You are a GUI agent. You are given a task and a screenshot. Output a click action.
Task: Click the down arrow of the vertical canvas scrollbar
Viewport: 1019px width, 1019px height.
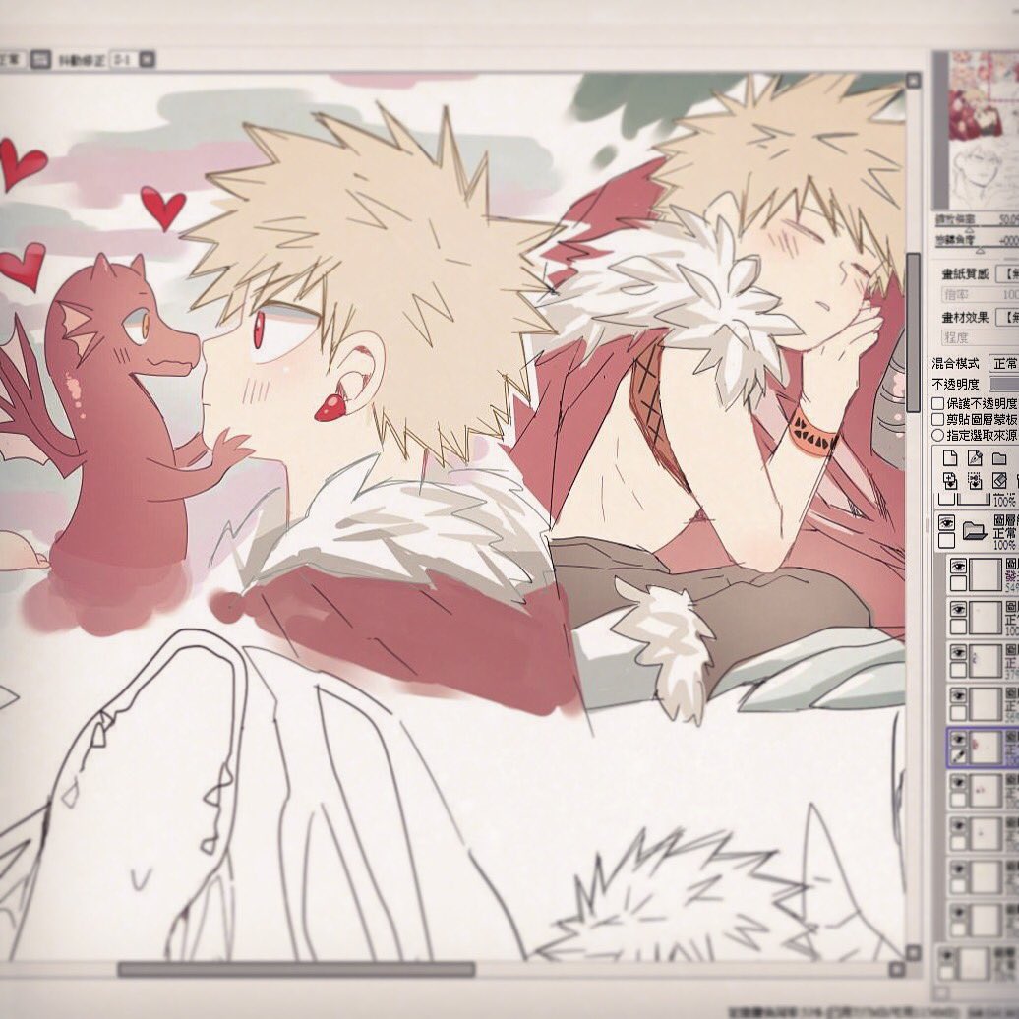pos(913,953)
